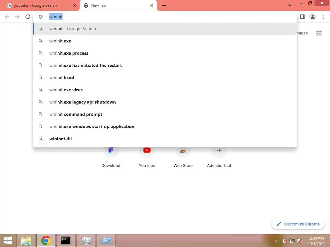The image size is (330, 247).
Task: Reload the current page
Action: coord(28,17)
